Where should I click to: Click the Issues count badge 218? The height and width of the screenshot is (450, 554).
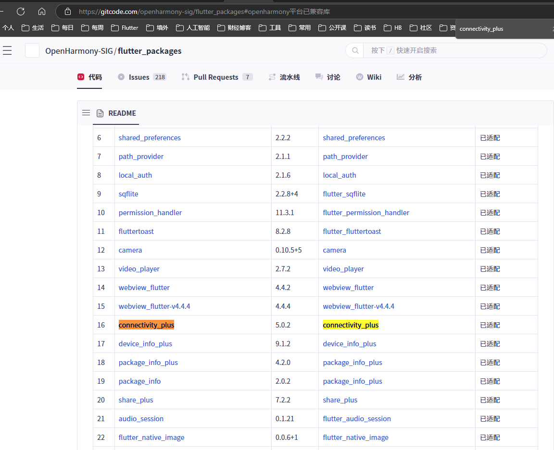click(160, 77)
